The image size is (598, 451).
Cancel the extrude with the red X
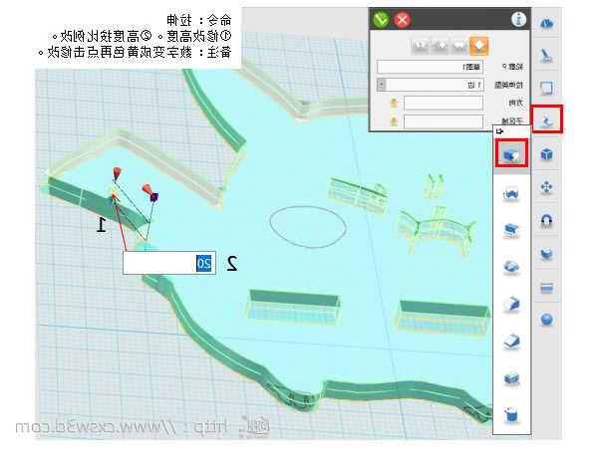tap(402, 20)
